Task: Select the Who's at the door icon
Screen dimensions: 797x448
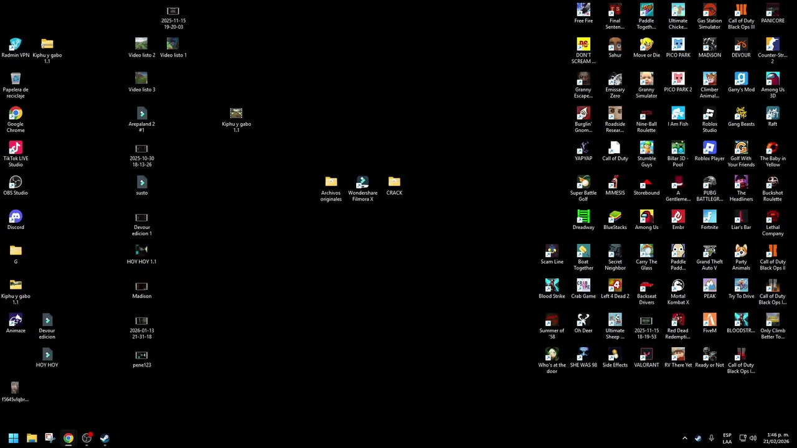Action: point(552,360)
